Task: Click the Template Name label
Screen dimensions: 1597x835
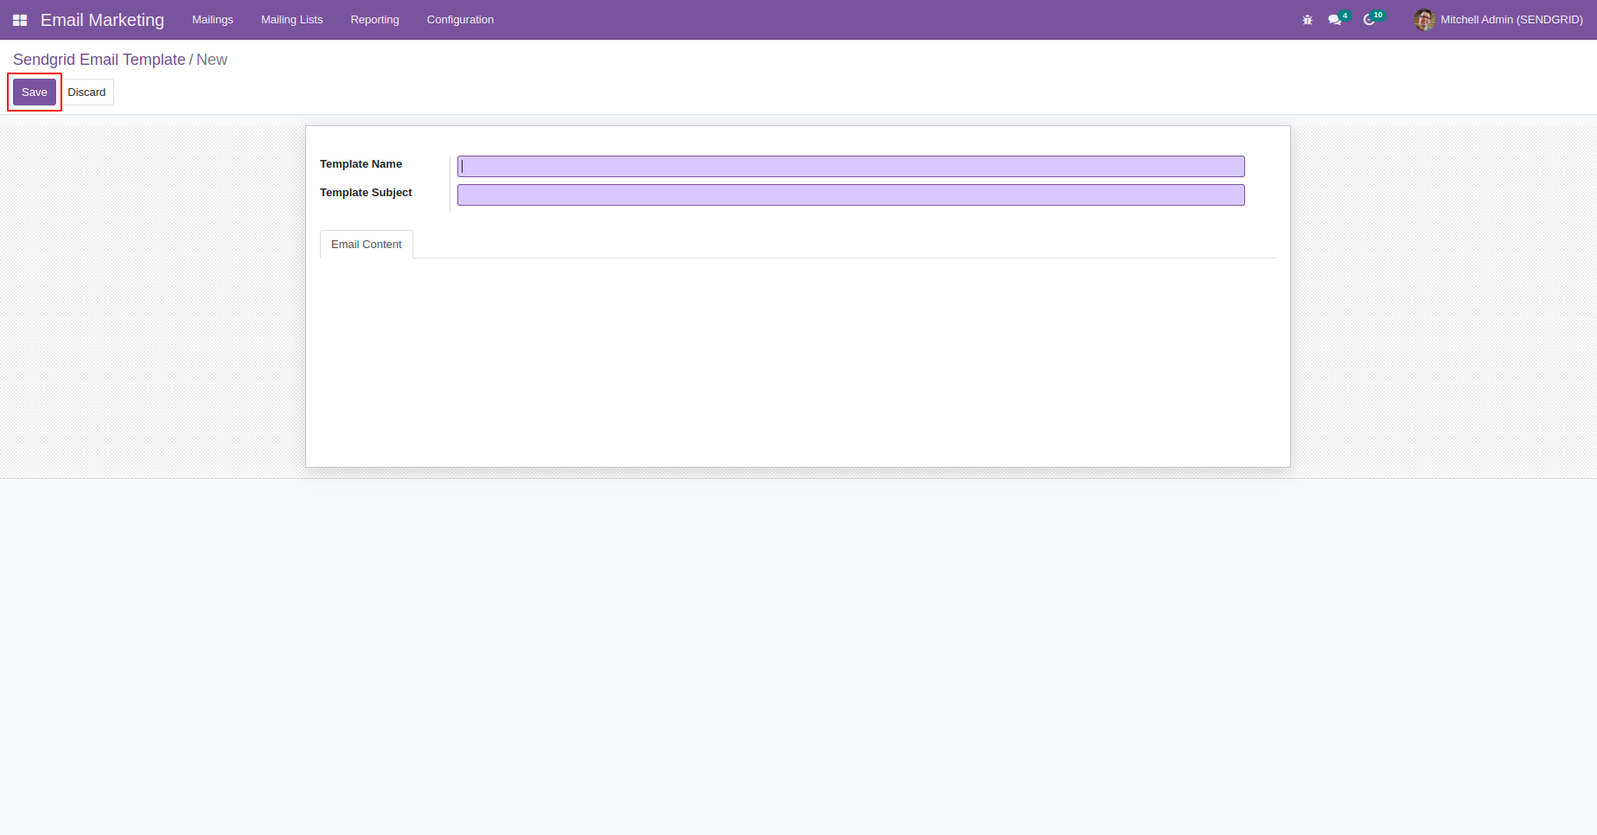Action: tap(361, 164)
